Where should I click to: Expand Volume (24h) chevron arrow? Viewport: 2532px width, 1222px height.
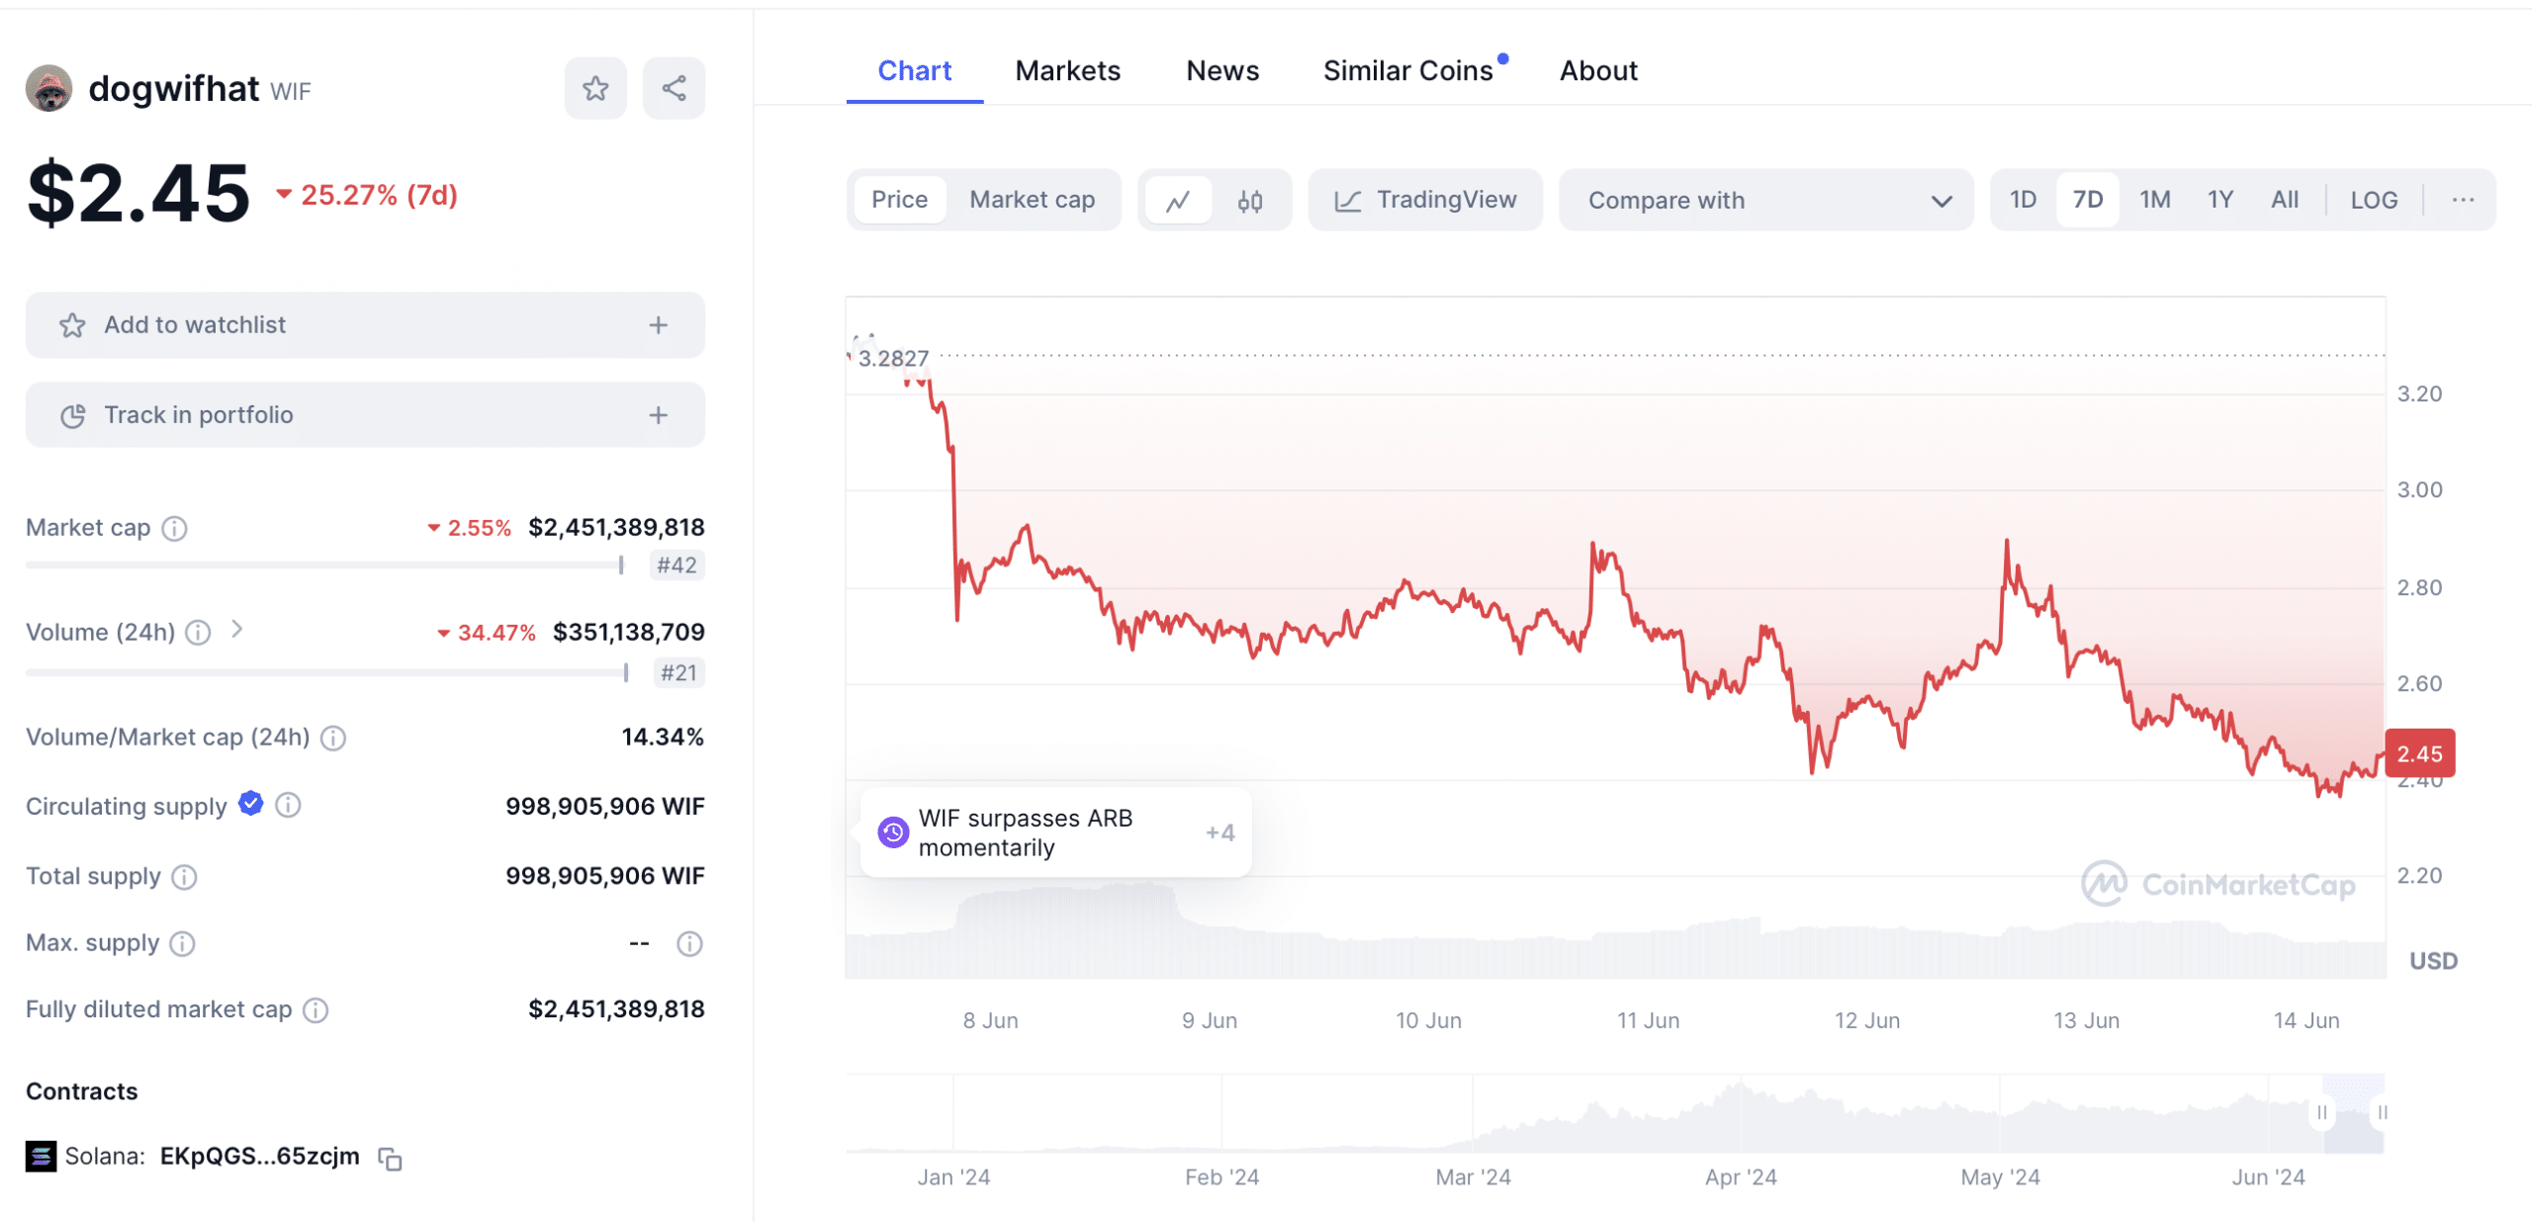(x=236, y=630)
